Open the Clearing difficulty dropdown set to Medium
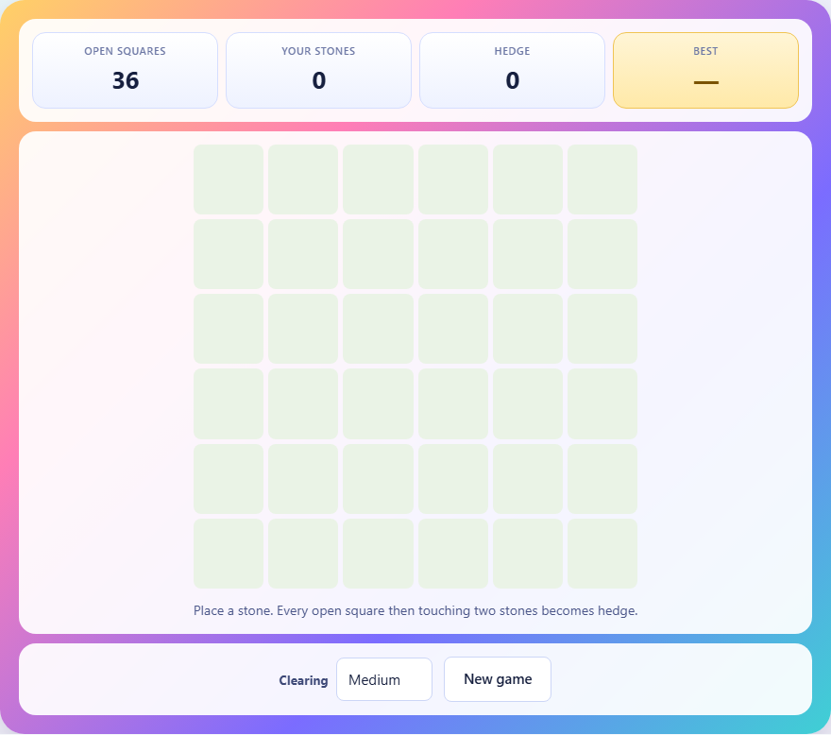Image resolution: width=831 pixels, height=735 pixels. click(384, 679)
